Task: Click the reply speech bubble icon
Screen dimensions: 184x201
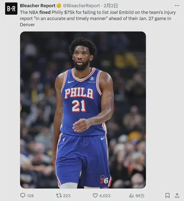Action: pyautogui.click(x=23, y=195)
